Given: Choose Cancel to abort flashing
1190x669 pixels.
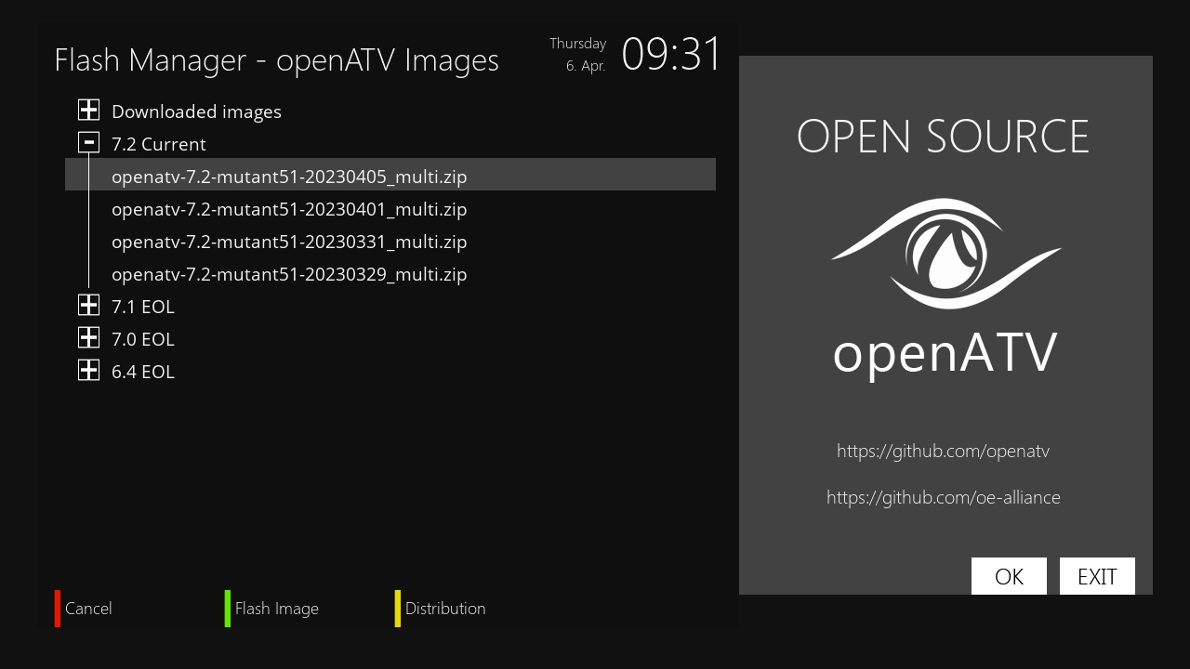Looking at the screenshot, I should 88,609.
